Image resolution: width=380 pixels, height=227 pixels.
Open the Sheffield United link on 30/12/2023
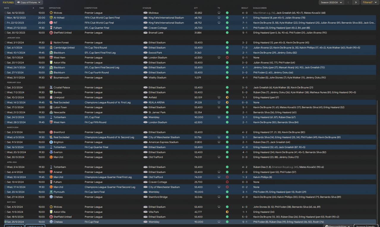click(x=62, y=33)
